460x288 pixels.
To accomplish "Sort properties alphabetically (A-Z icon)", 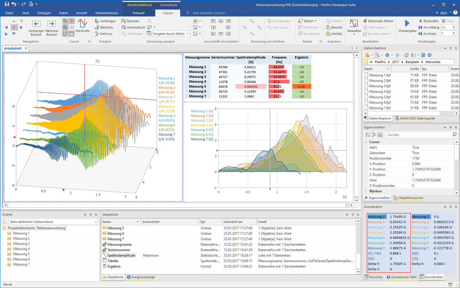I will coord(368,134).
